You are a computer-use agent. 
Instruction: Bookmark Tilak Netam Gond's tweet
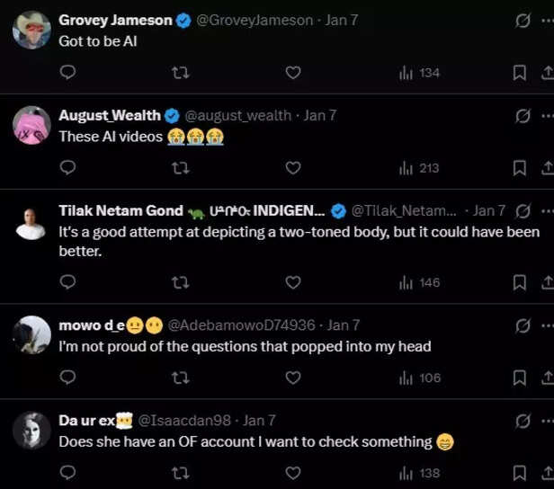(519, 282)
